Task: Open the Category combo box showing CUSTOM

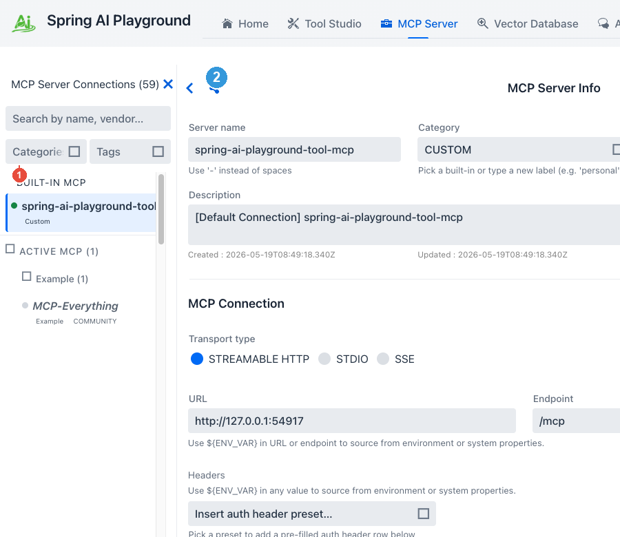Action: [x=518, y=149]
